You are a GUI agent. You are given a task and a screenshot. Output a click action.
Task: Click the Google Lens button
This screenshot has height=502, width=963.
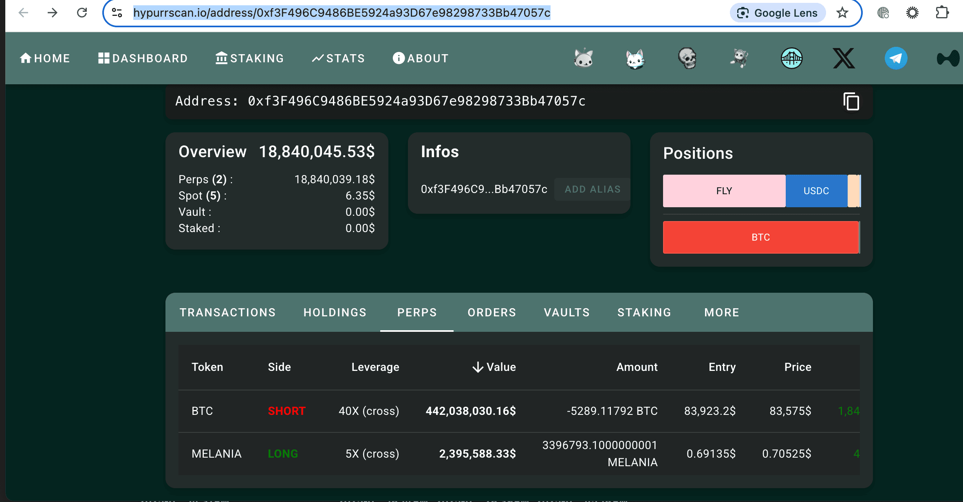click(778, 13)
